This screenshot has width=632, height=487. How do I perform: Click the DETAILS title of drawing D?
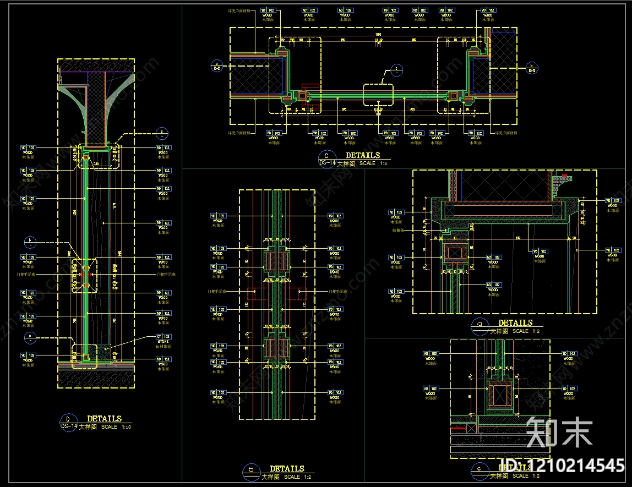click(x=105, y=419)
